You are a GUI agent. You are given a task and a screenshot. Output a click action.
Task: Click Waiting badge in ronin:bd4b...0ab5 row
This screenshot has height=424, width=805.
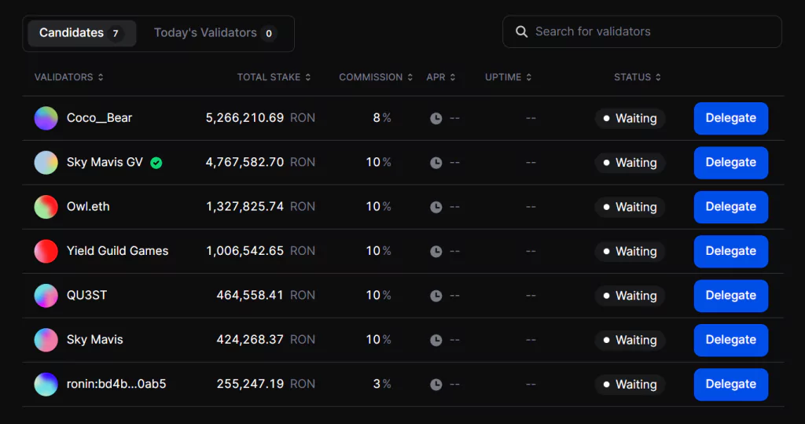coord(630,385)
